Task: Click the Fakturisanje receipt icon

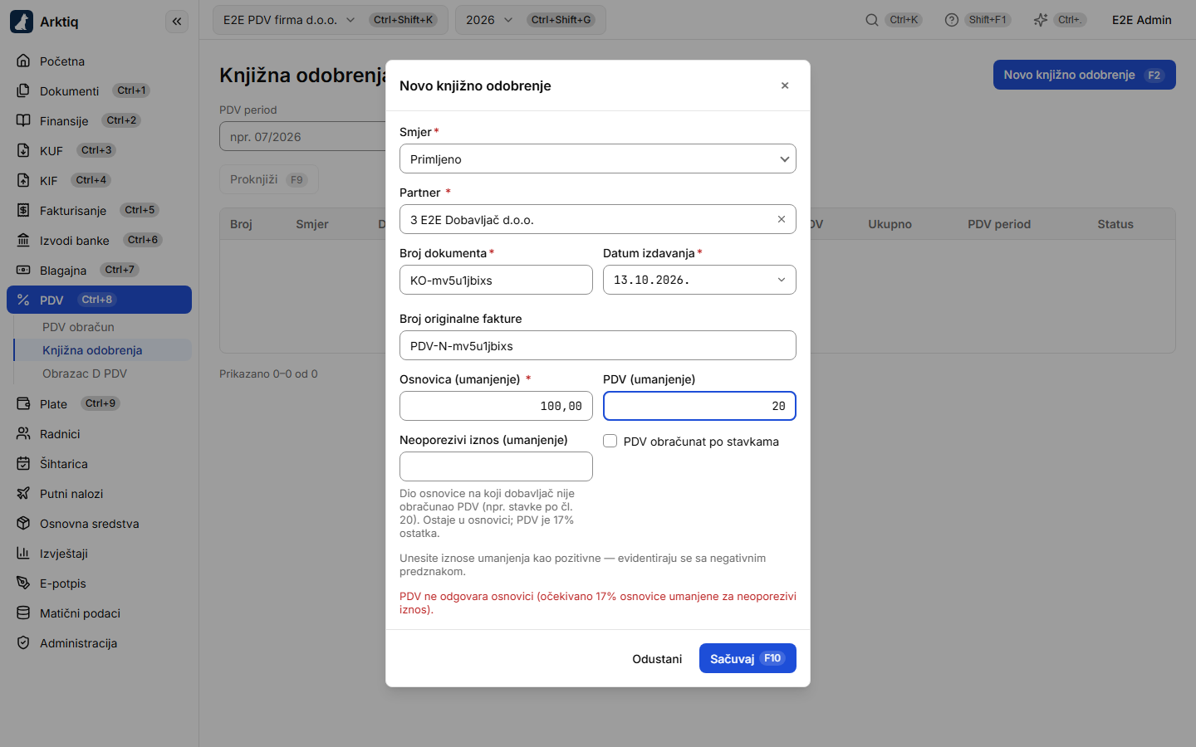Action: tap(23, 211)
